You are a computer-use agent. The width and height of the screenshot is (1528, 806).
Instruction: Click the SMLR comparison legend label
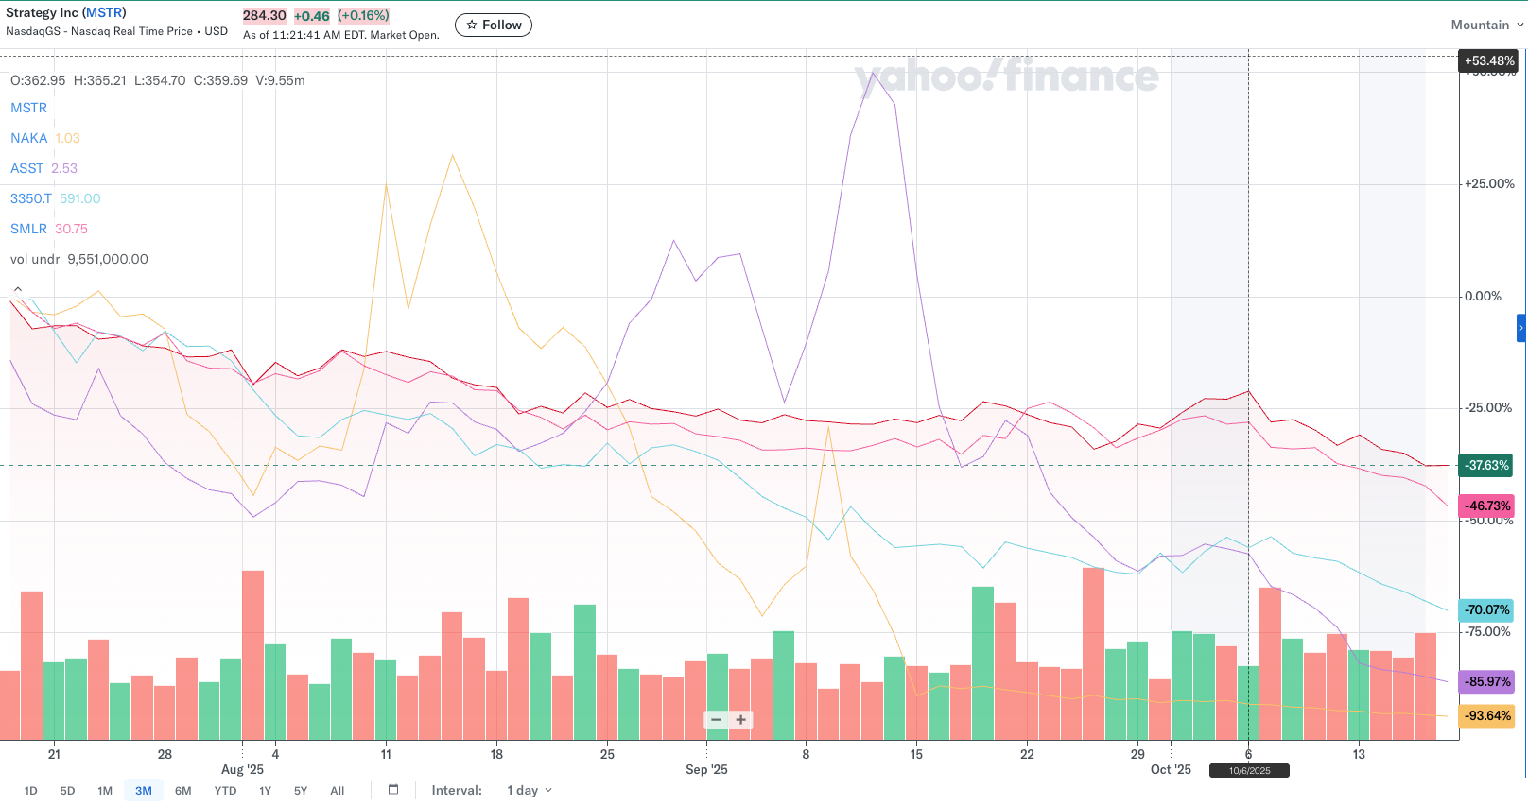(x=29, y=229)
